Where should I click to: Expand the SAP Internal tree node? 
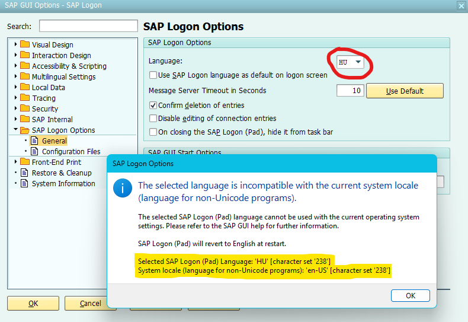click(15, 119)
